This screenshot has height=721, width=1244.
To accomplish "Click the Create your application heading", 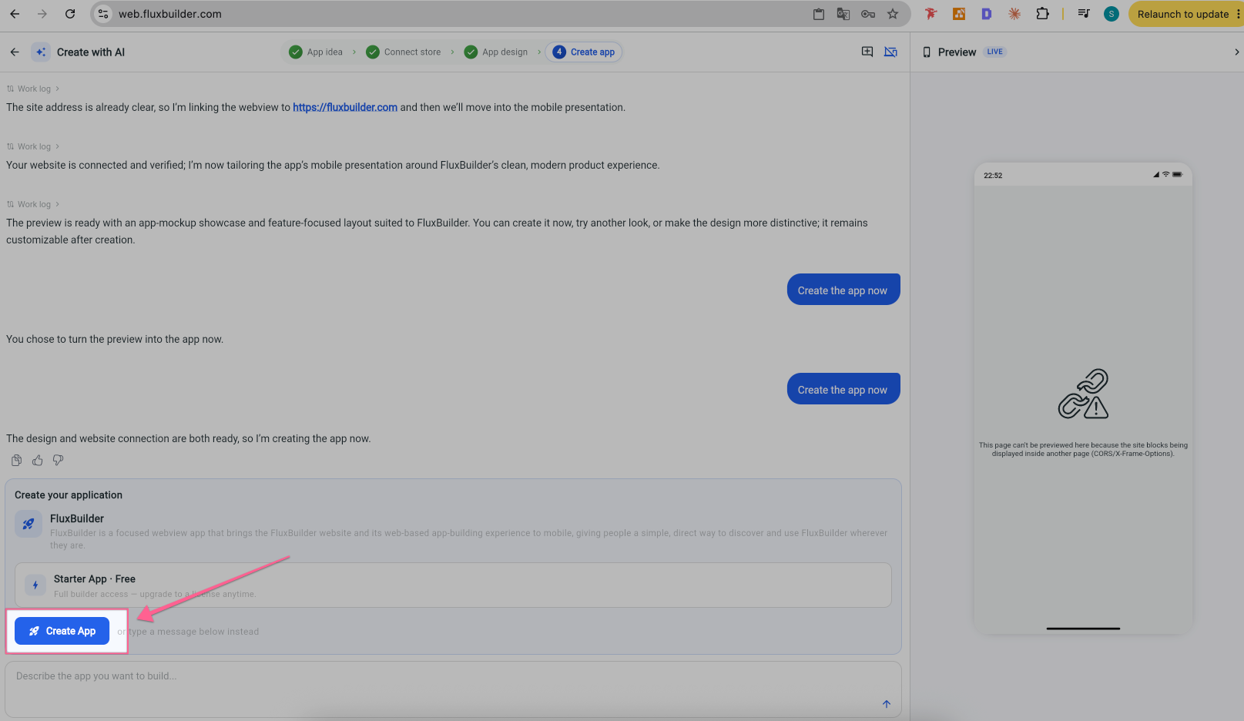I will tap(69, 495).
